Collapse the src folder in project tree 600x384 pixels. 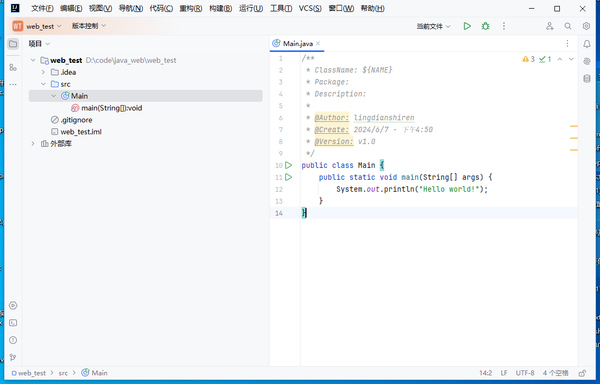click(x=43, y=84)
